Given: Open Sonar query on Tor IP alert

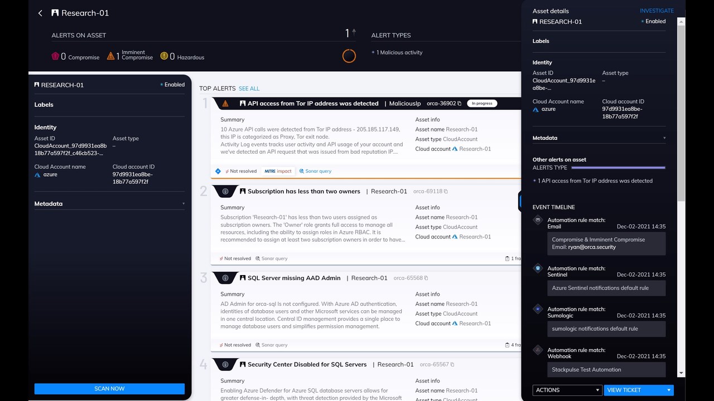Looking at the screenshot, I should (315, 171).
